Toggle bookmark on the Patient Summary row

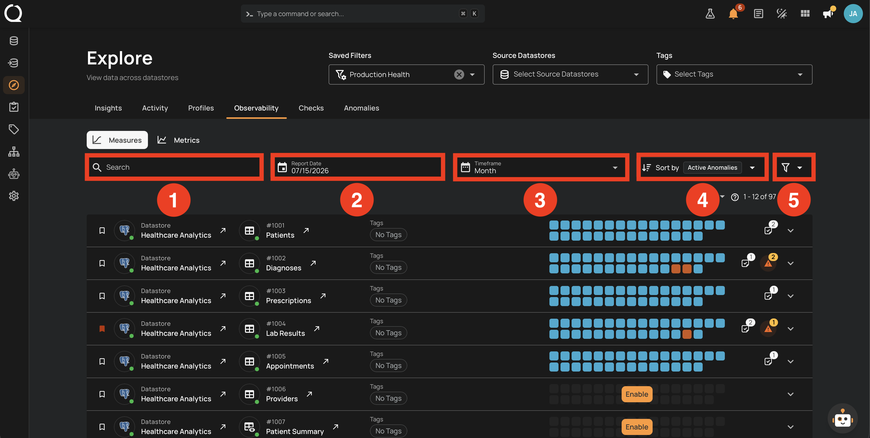[102, 427]
